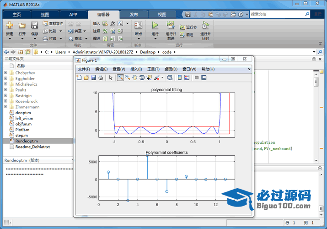The image size is (327, 229).
Task: Select the Data Cursor tool
Action: click(149, 77)
